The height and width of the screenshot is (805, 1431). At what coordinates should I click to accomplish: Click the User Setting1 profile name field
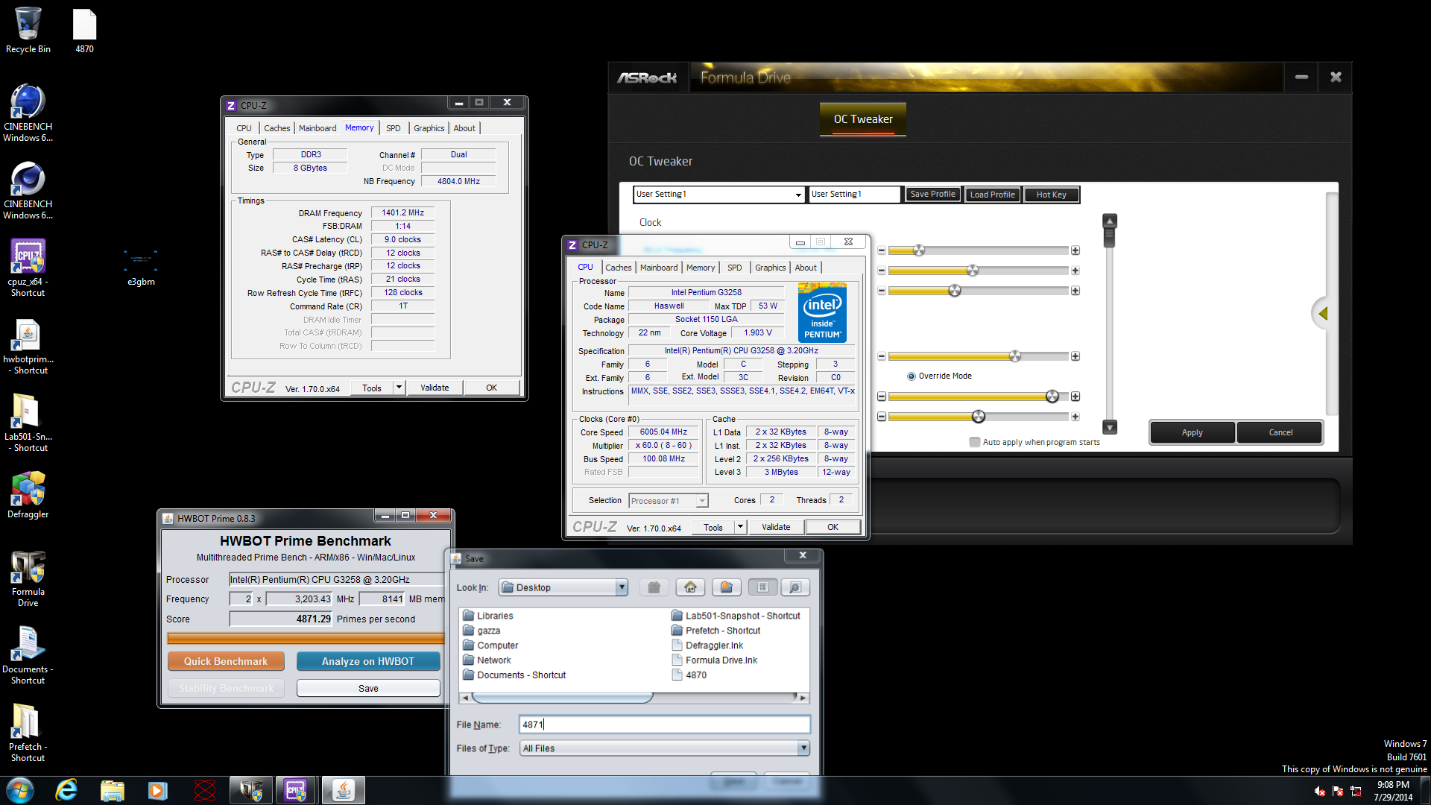click(x=854, y=195)
